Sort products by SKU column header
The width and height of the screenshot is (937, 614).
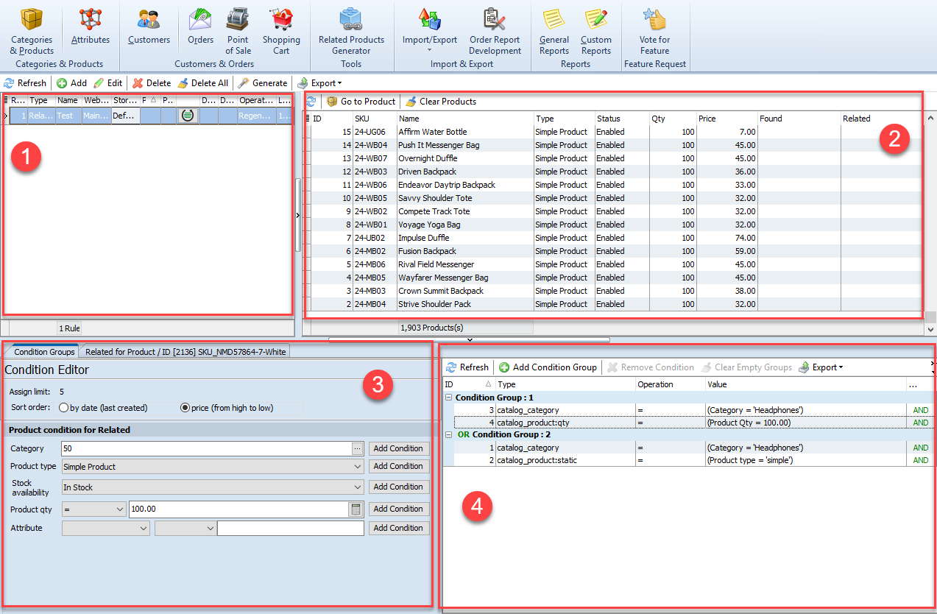point(375,119)
